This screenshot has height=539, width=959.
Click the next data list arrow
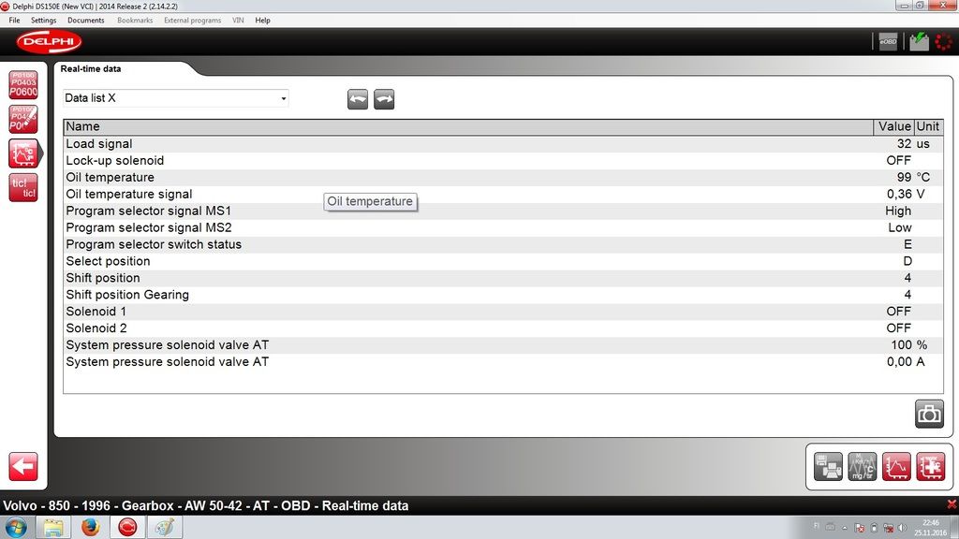click(x=384, y=99)
